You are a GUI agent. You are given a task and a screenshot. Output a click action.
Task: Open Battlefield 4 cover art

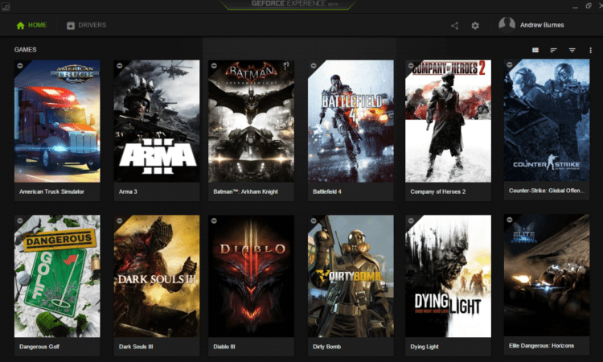tap(351, 121)
